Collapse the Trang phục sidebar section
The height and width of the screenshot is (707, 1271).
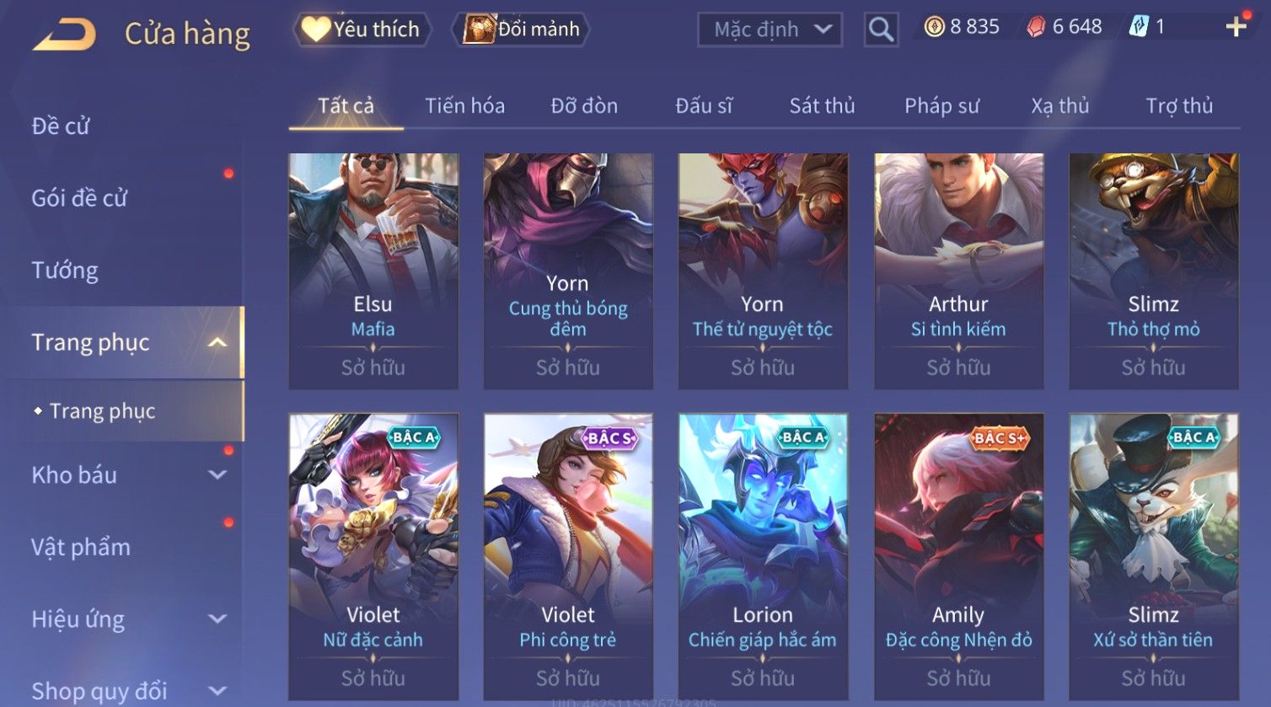[x=217, y=343]
